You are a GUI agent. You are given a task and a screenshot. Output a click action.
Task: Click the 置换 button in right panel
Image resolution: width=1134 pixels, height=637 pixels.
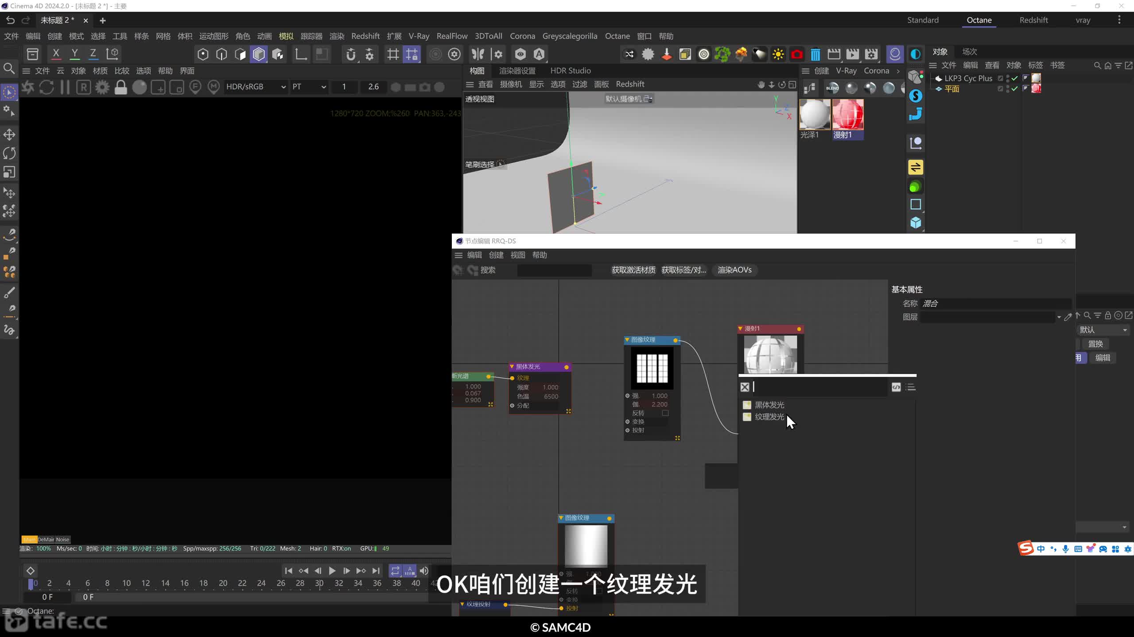click(1095, 344)
